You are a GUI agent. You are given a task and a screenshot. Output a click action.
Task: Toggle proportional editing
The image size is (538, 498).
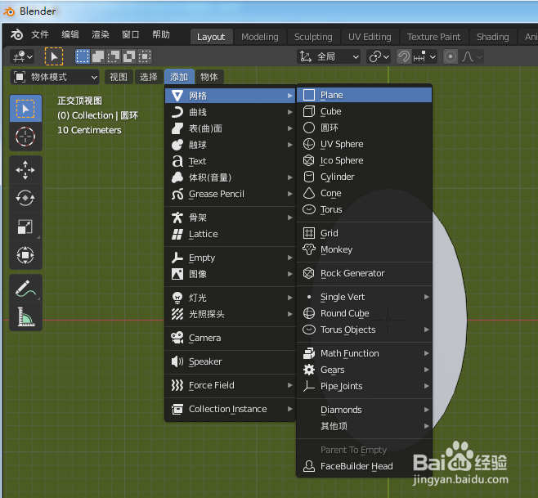point(451,56)
